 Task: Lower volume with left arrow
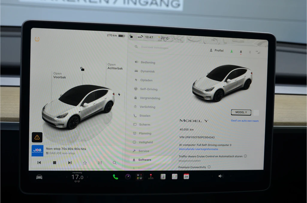point(213,176)
